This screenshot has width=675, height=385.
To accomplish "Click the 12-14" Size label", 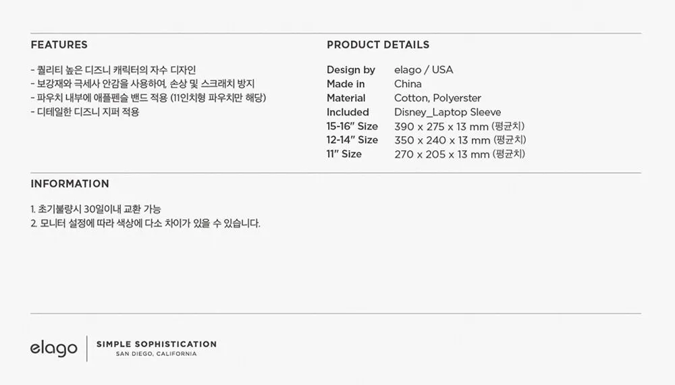I will 352,140.
